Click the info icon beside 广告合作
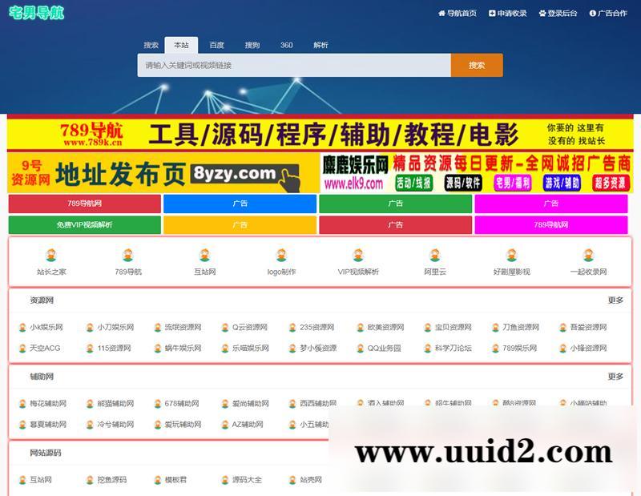The height and width of the screenshot is (496, 641). [595, 13]
